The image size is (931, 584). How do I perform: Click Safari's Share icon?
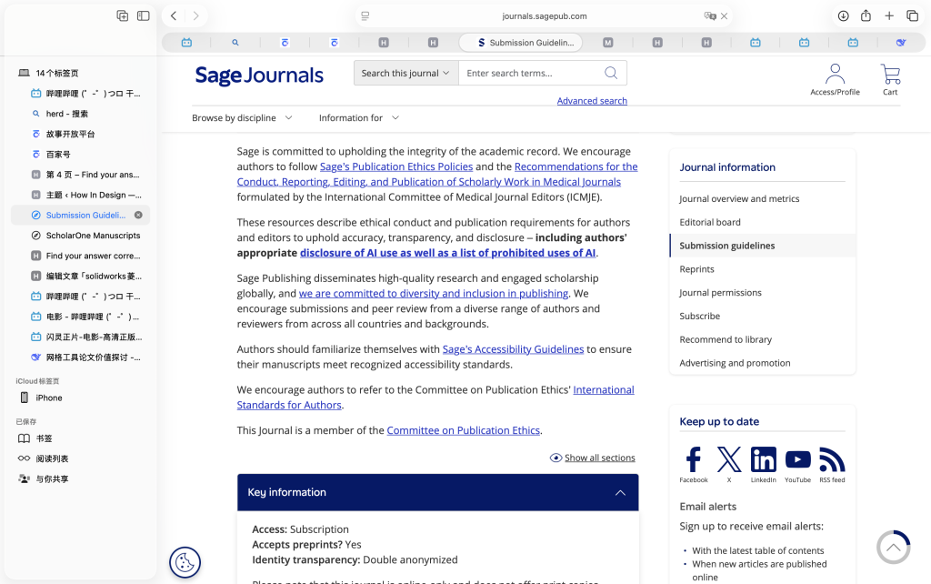pos(866,16)
